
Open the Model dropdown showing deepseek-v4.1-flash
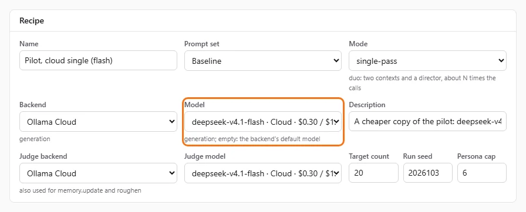tap(262, 122)
